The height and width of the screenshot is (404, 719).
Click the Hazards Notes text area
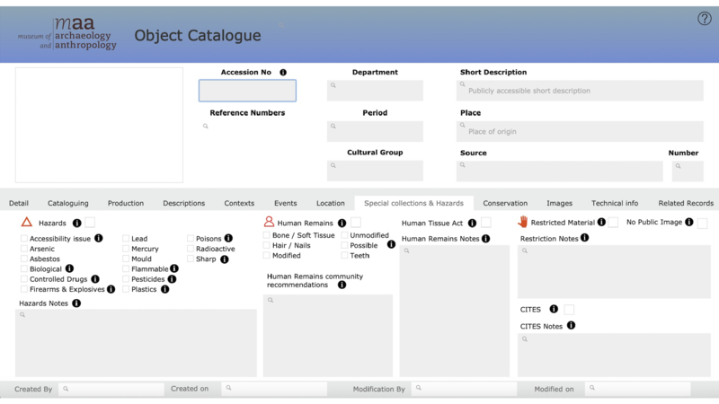pos(137,343)
